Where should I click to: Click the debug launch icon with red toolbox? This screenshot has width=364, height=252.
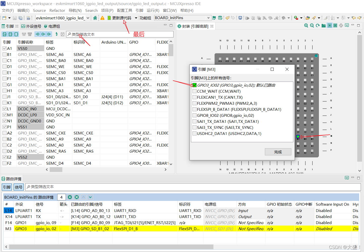(x=296, y=18)
